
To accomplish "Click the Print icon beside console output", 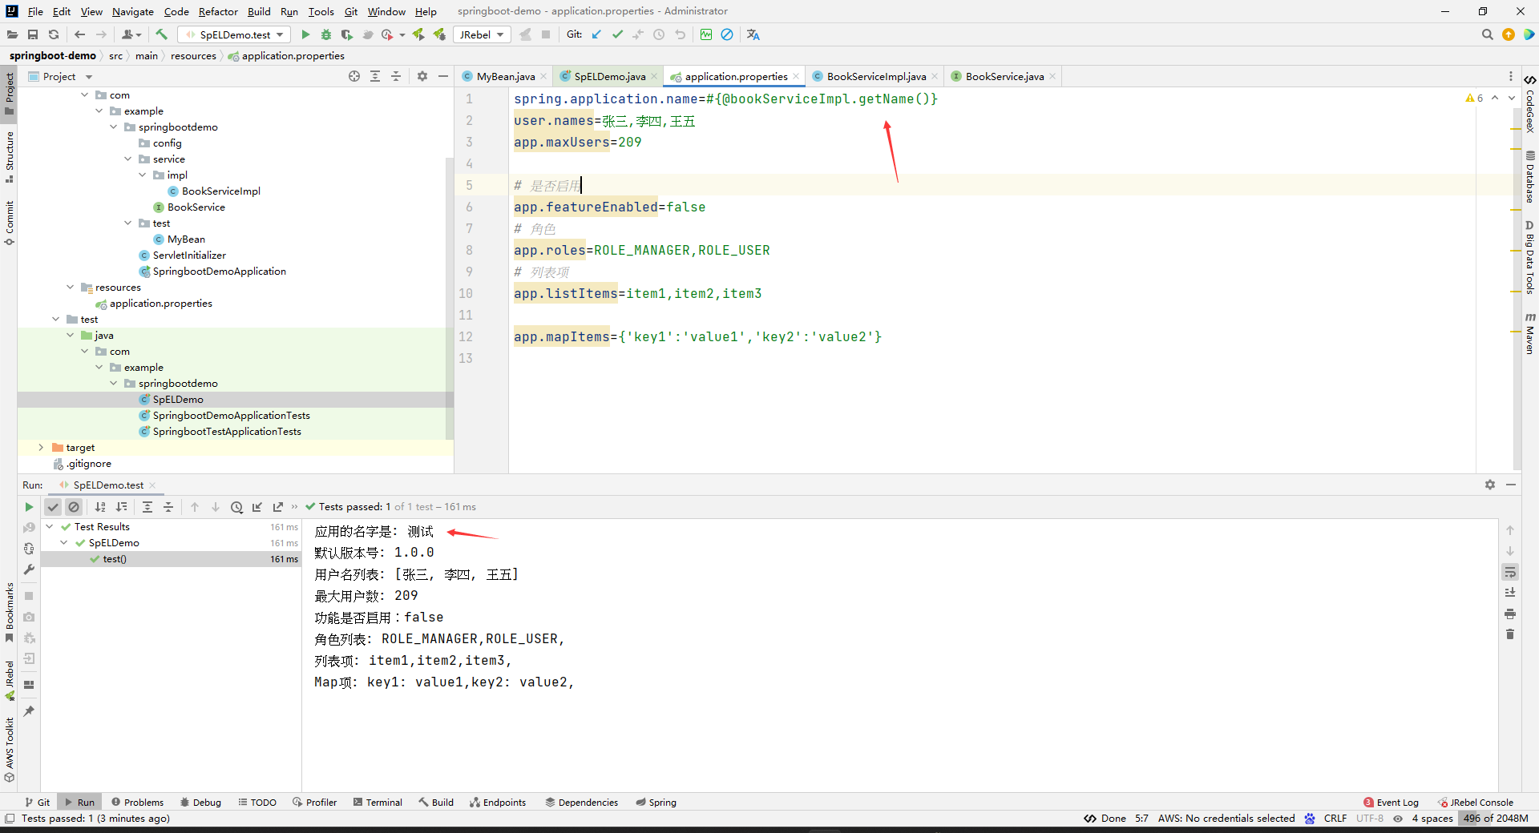I will pos(1510,614).
